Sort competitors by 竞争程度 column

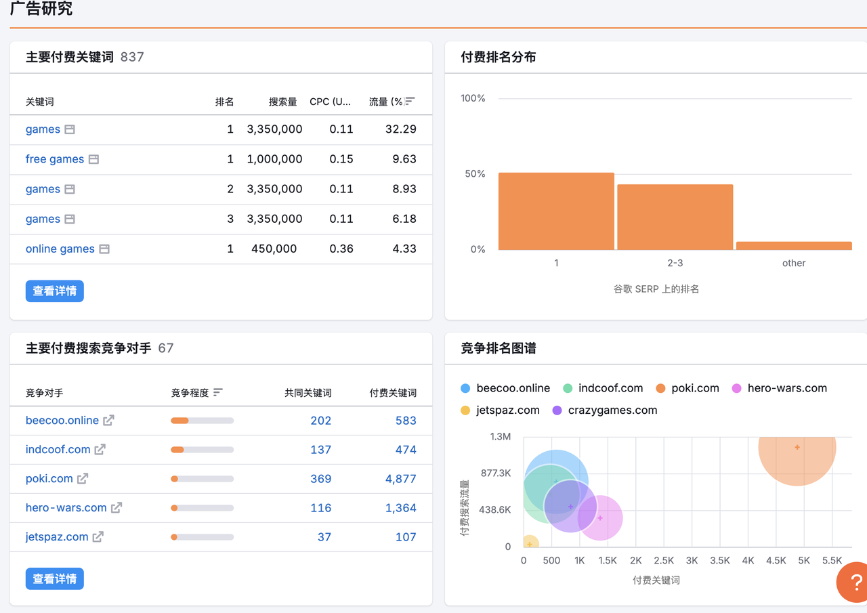pyautogui.click(x=217, y=393)
